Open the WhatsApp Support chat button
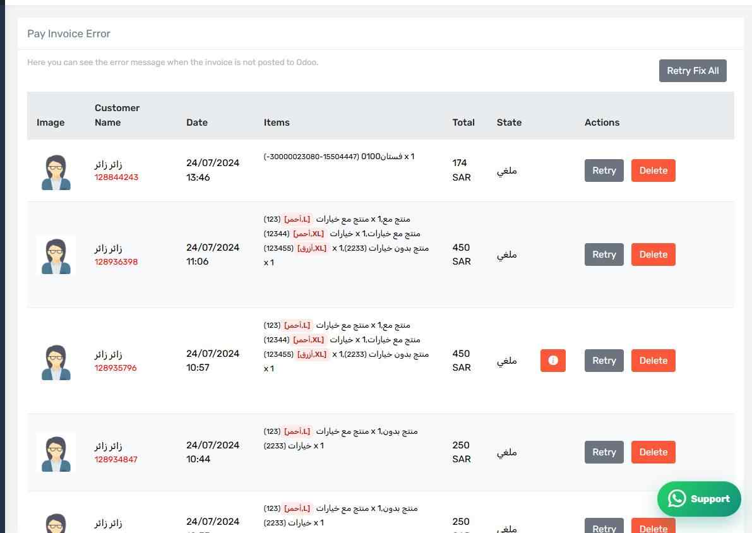752x533 pixels. pos(699,499)
